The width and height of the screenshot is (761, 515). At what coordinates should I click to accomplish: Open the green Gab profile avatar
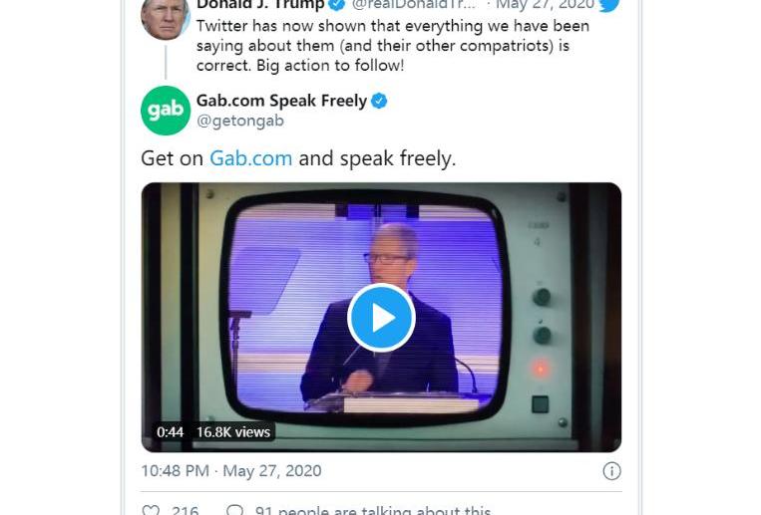pos(166,111)
